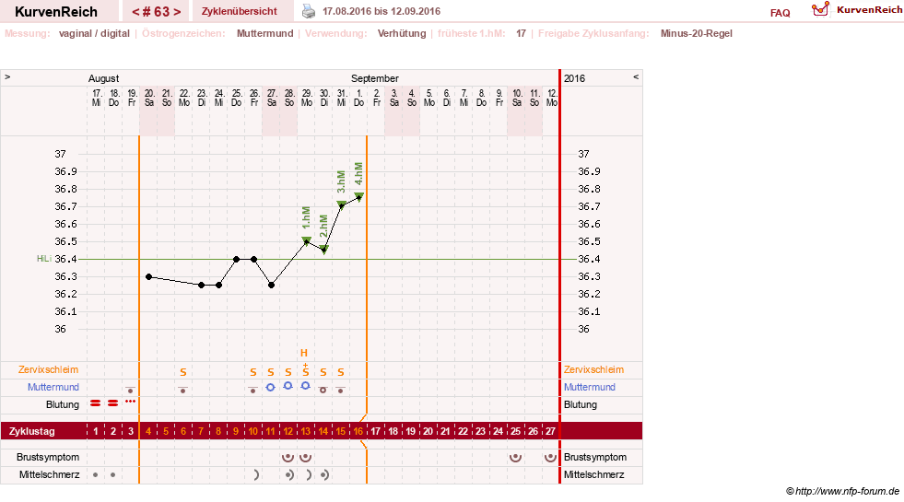Click Brustsymptom icon on day 12
This screenshot has width=904, height=502.
(288, 458)
